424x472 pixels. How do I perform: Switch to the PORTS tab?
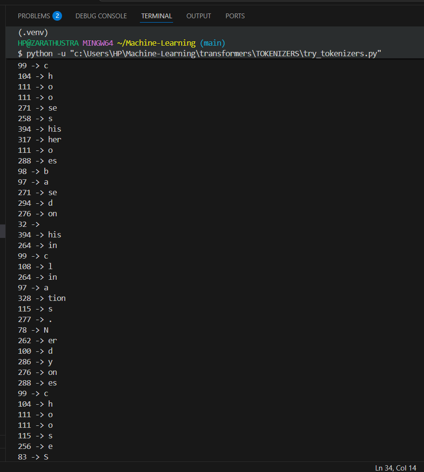[235, 16]
